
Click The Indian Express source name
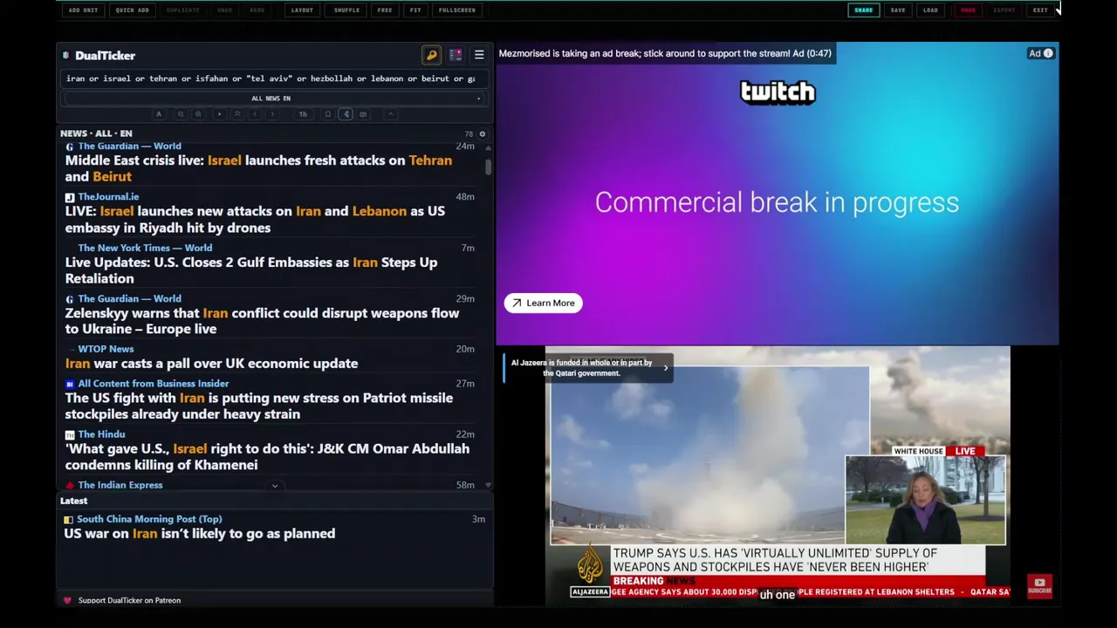(x=120, y=485)
